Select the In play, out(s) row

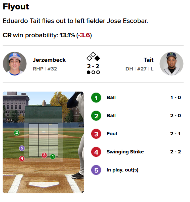click(136, 170)
